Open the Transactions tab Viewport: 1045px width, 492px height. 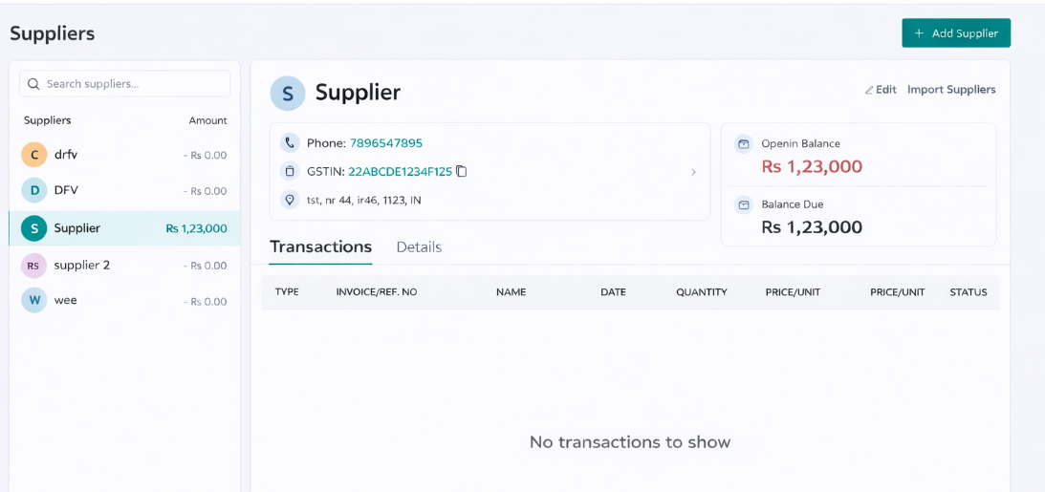(x=320, y=247)
